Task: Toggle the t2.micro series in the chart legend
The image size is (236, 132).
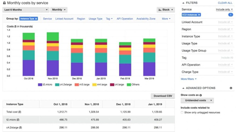Action: click(45, 85)
